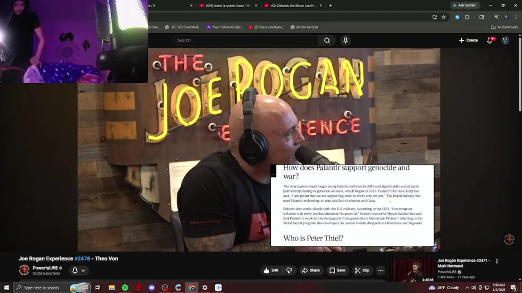Image resolution: width=522 pixels, height=293 pixels.
Task: Switch to xQc Debates Moon Landing tab
Action: pos(292,6)
